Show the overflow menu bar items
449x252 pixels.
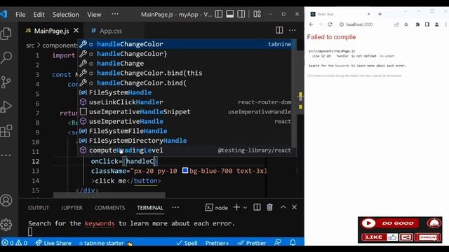click(x=115, y=14)
